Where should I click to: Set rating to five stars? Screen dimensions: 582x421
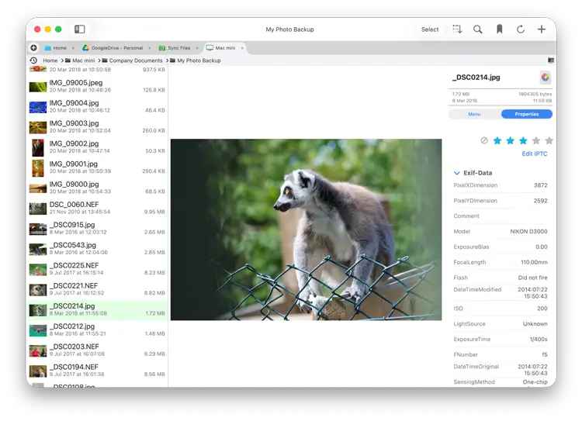pyautogui.click(x=549, y=141)
